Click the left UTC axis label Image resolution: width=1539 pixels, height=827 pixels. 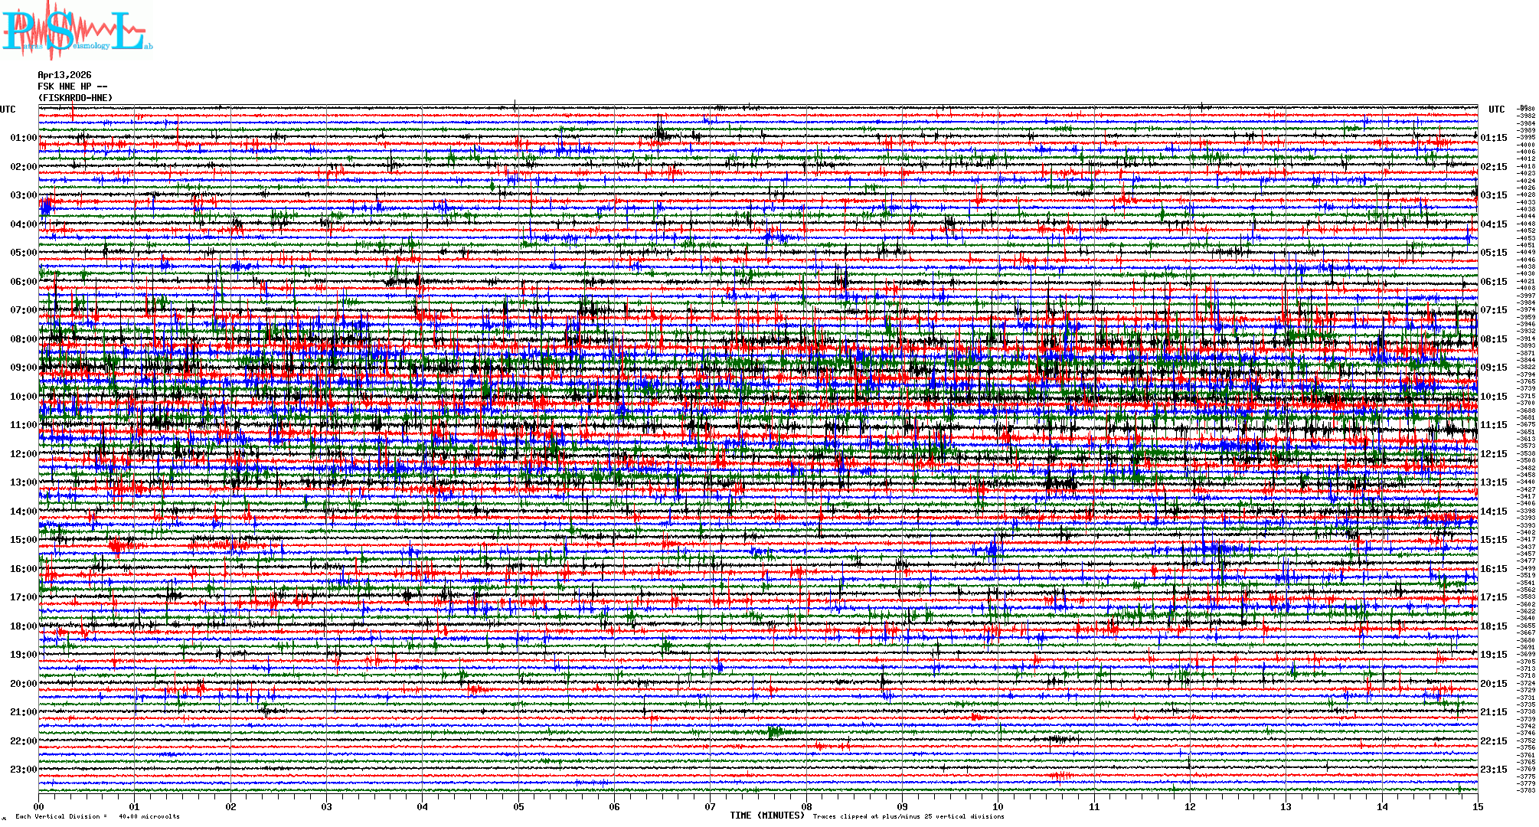[8, 110]
